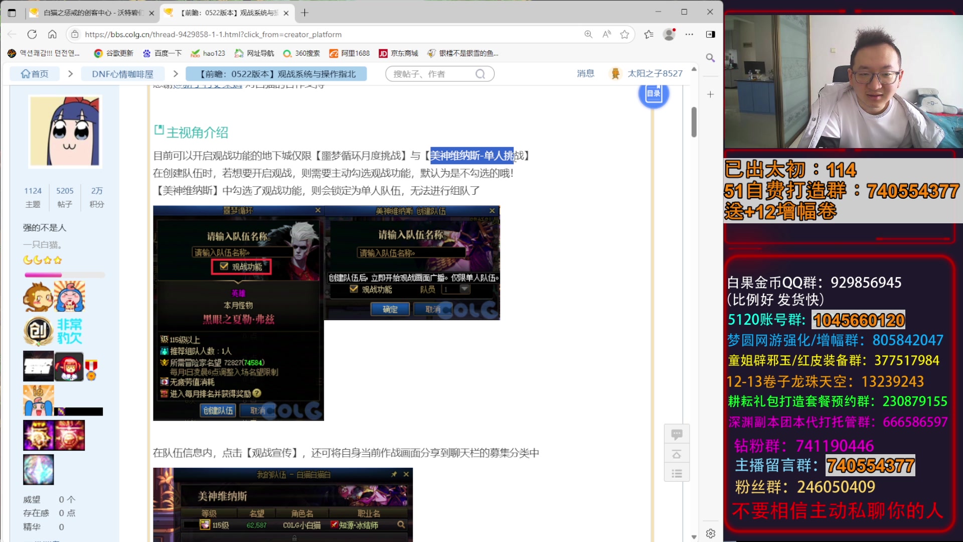Go to browser home page icon
963x542 pixels.
point(52,34)
